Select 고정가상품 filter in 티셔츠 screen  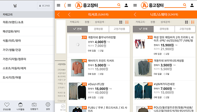(119, 29)
